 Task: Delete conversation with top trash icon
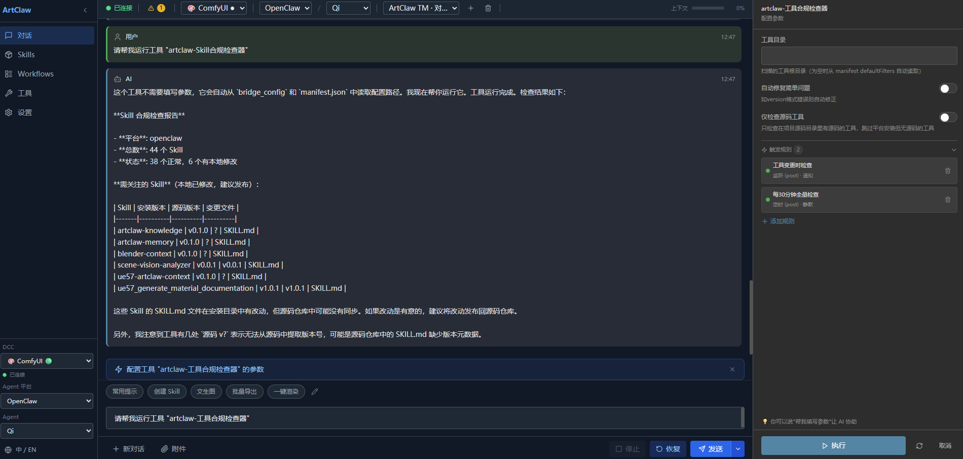[x=488, y=8]
